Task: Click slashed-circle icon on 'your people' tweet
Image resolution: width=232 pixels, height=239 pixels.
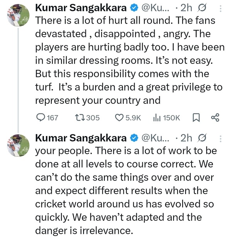Action: pyautogui.click(x=201, y=138)
